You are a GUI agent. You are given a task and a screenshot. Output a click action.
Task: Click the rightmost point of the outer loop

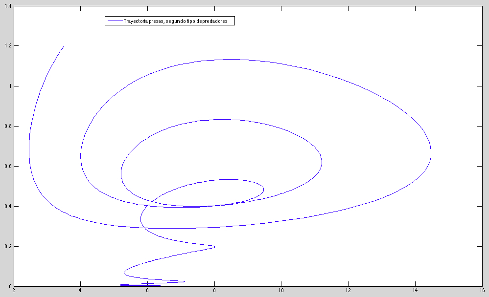(431, 154)
